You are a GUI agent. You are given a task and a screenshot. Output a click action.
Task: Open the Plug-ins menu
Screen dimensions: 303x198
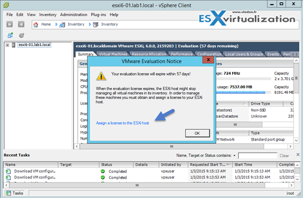[99, 15]
